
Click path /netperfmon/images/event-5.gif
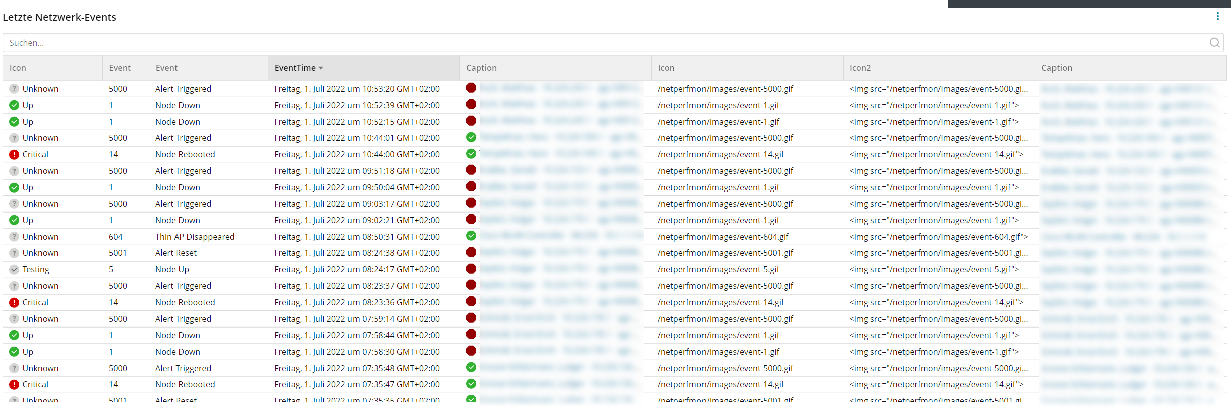pyautogui.click(x=719, y=269)
